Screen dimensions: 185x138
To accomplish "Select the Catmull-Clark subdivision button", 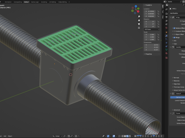I will click(178, 97).
